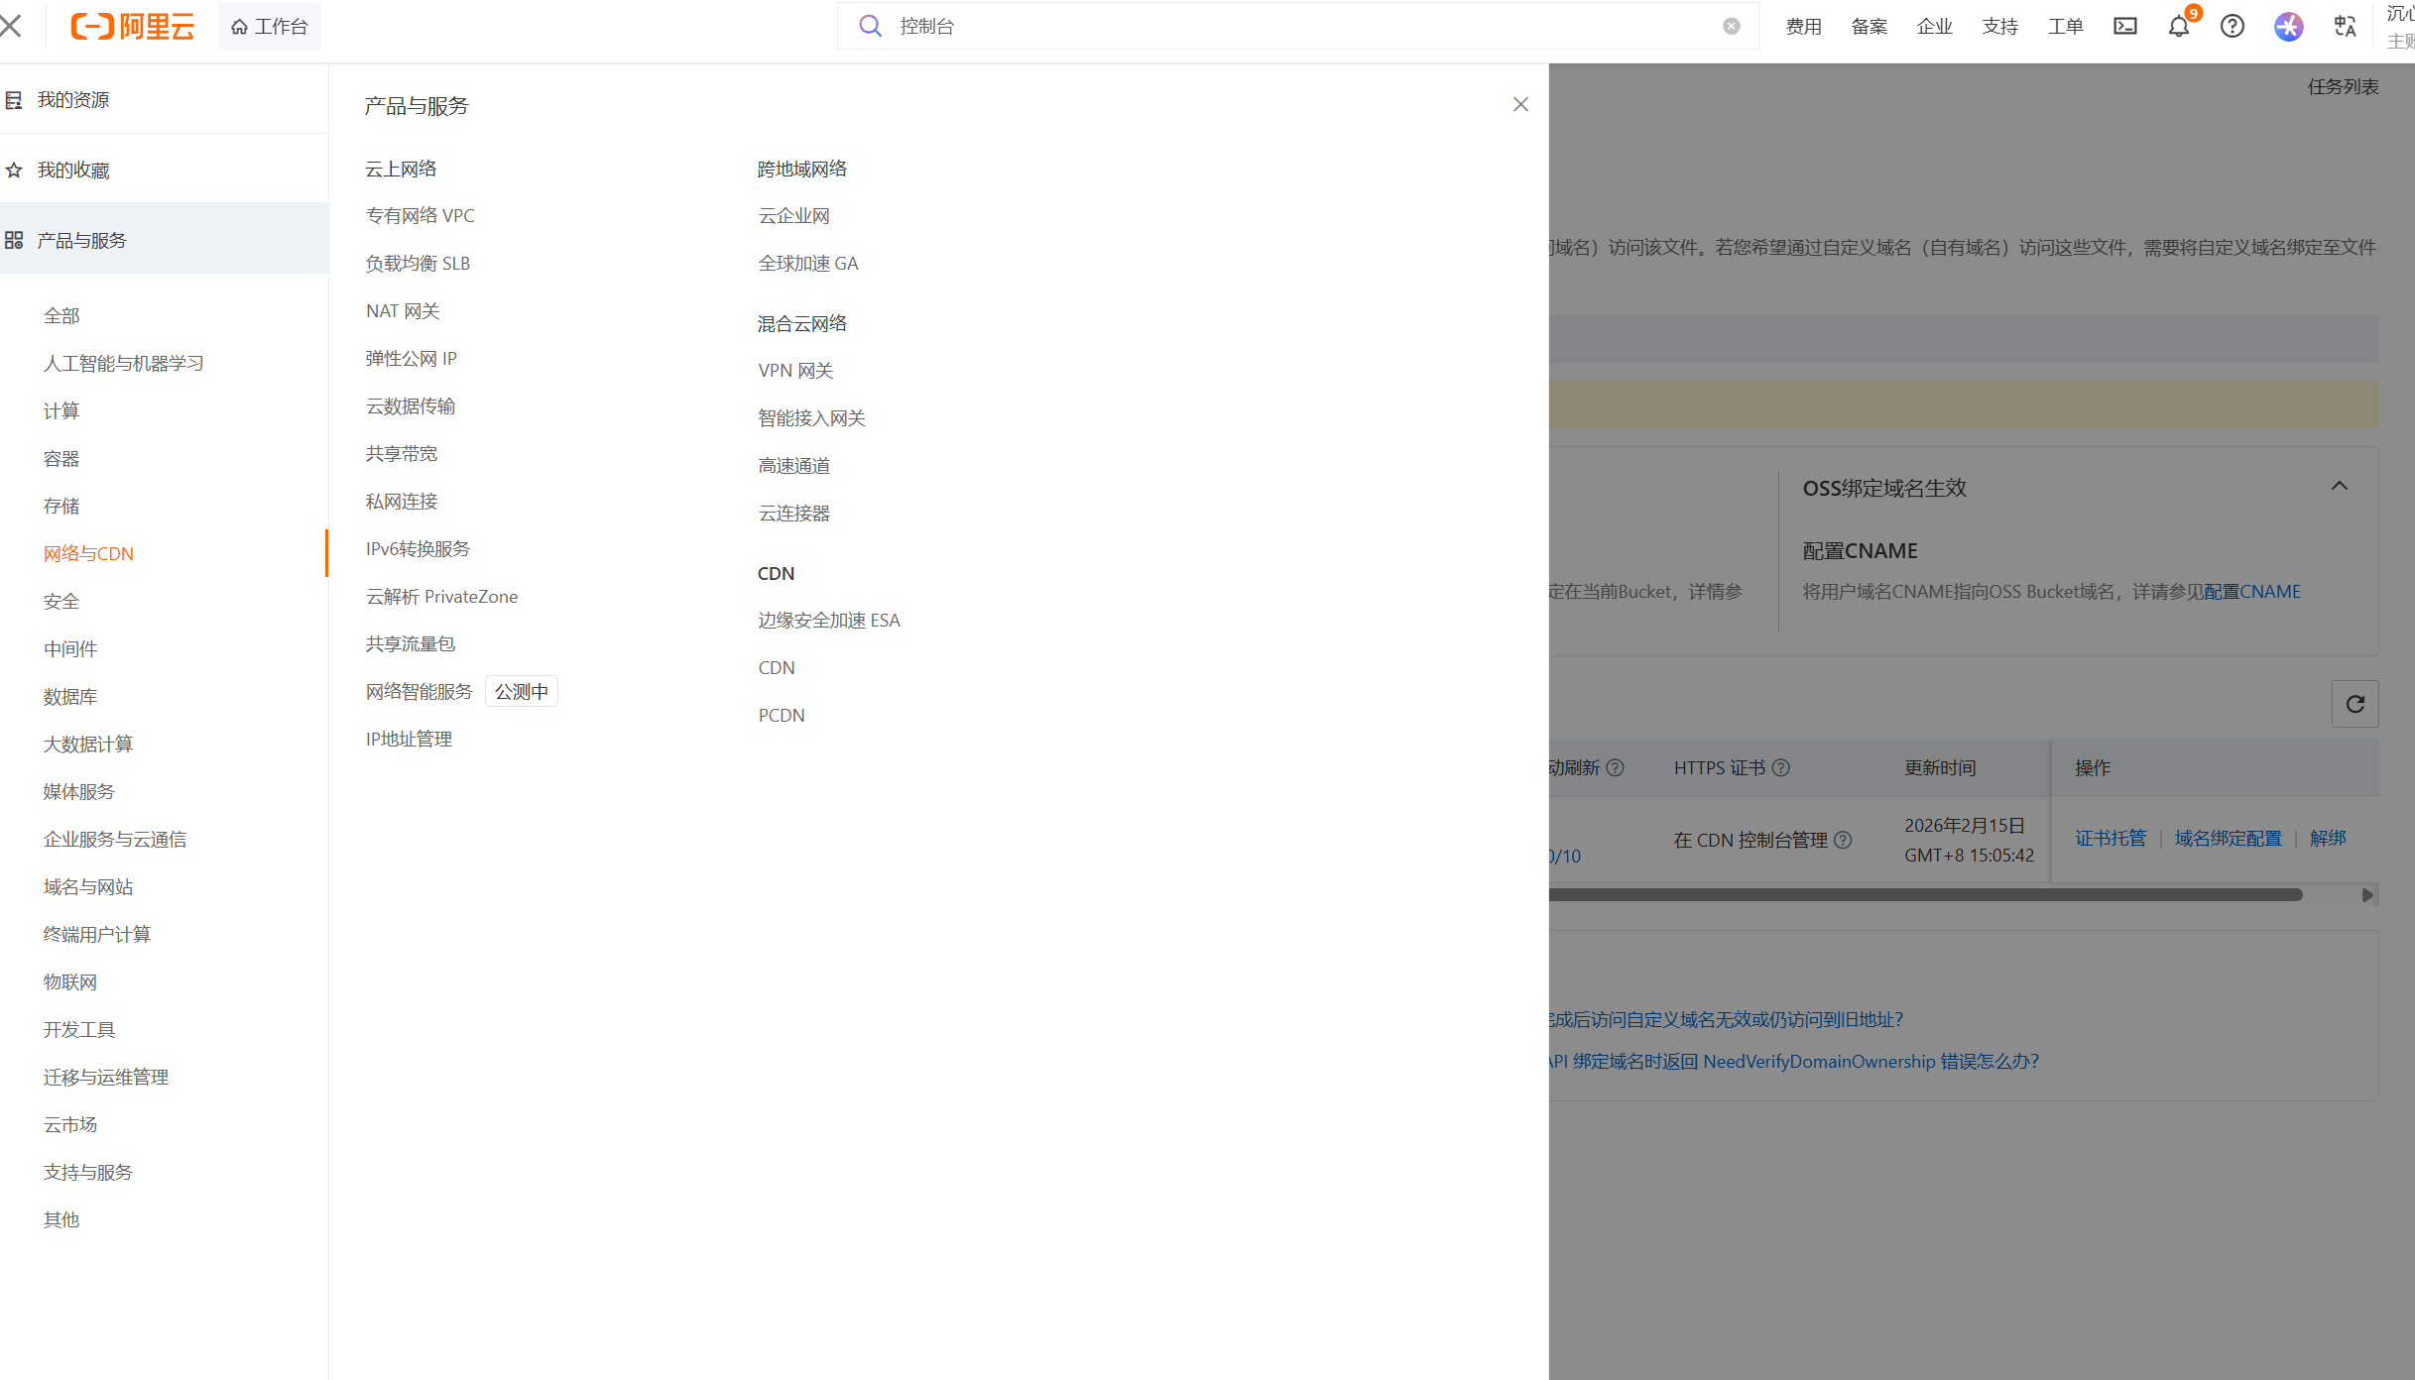Open the colorful AI assistant icon
Image resolution: width=2415 pixels, height=1380 pixels.
tap(2288, 27)
